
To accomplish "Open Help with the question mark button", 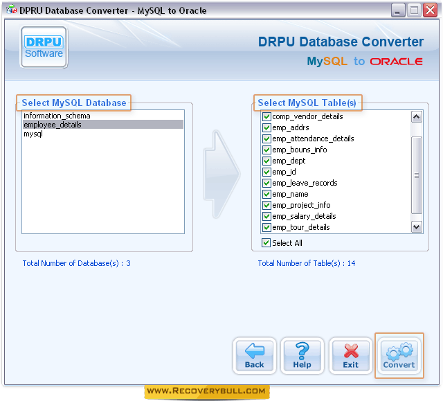I will [x=302, y=355].
